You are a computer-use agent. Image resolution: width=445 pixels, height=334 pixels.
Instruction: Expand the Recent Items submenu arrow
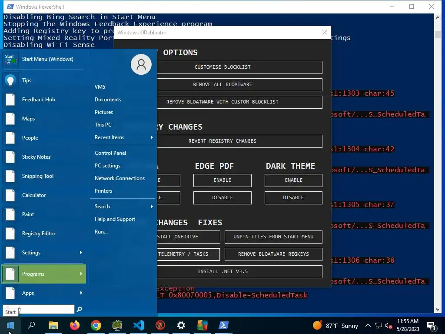(152, 137)
